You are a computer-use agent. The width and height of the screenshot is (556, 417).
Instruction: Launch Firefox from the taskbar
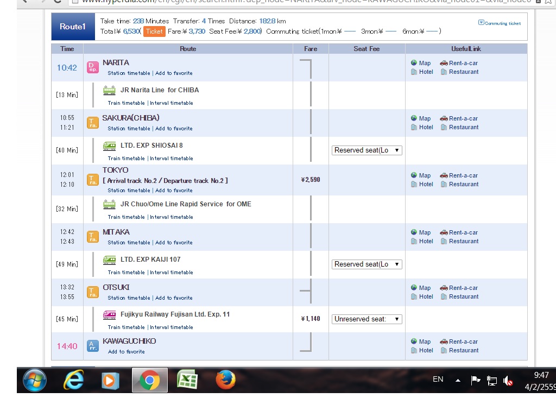click(x=225, y=380)
